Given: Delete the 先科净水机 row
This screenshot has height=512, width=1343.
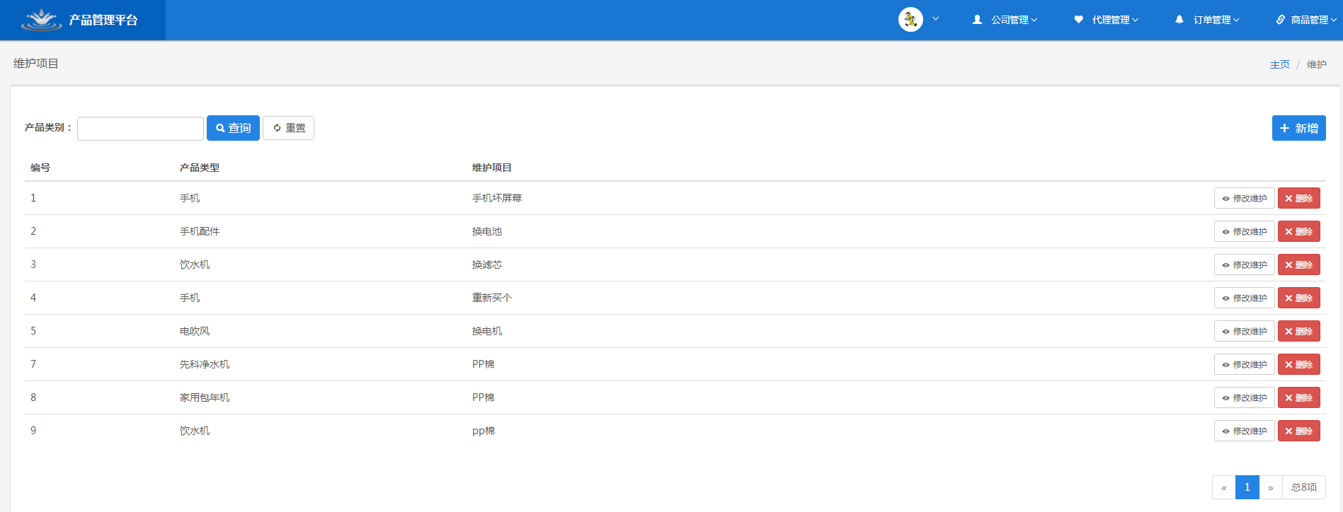Looking at the screenshot, I should coord(1298,364).
